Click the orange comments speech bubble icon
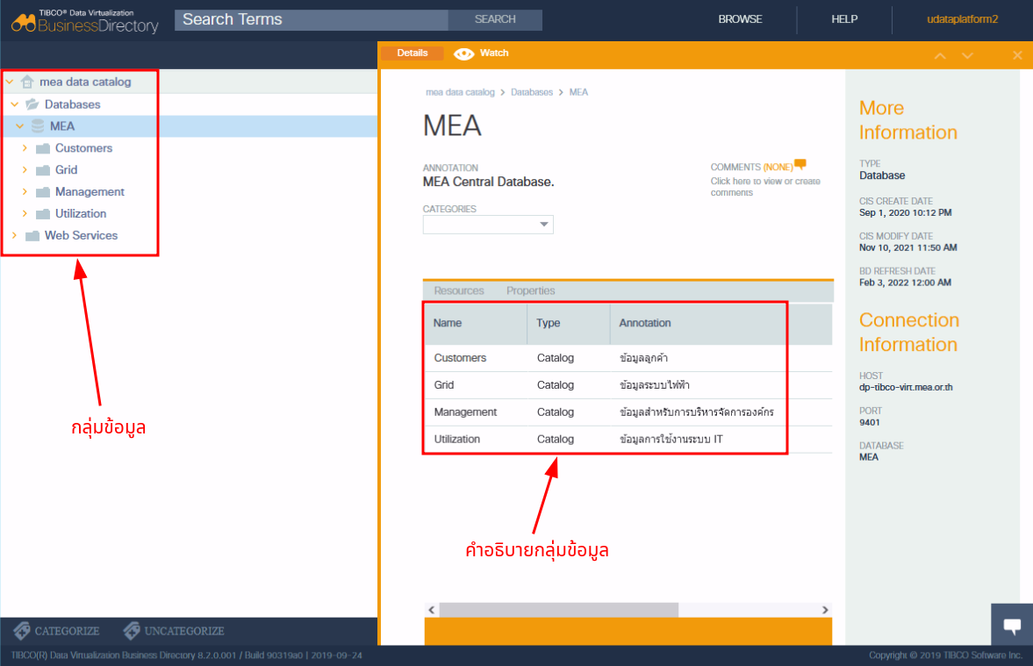 [800, 164]
